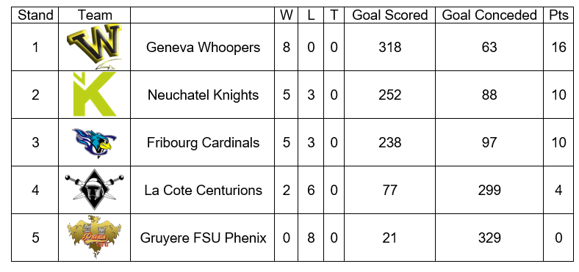The image size is (579, 272).
Task: Click the Stand column header
Action: (x=35, y=15)
